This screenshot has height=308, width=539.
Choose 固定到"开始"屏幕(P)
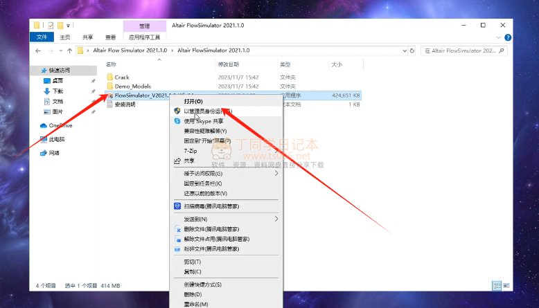click(226, 141)
